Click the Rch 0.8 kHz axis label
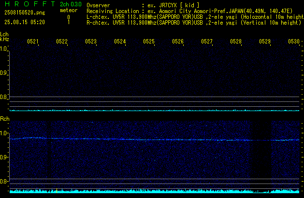Image resolution: width=304 pixels, height=198 pixels. (x=3, y=181)
